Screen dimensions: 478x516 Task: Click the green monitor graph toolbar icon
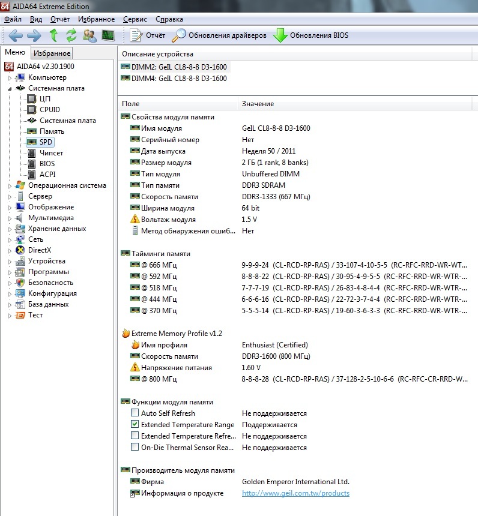(108, 35)
